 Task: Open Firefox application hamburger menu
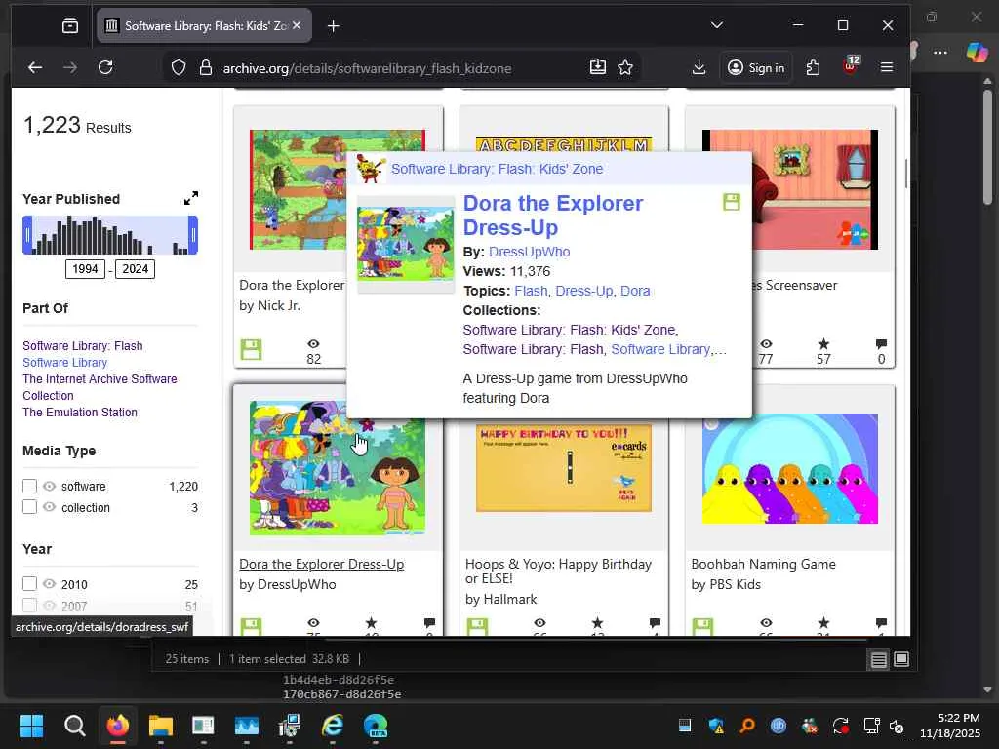[886, 67]
